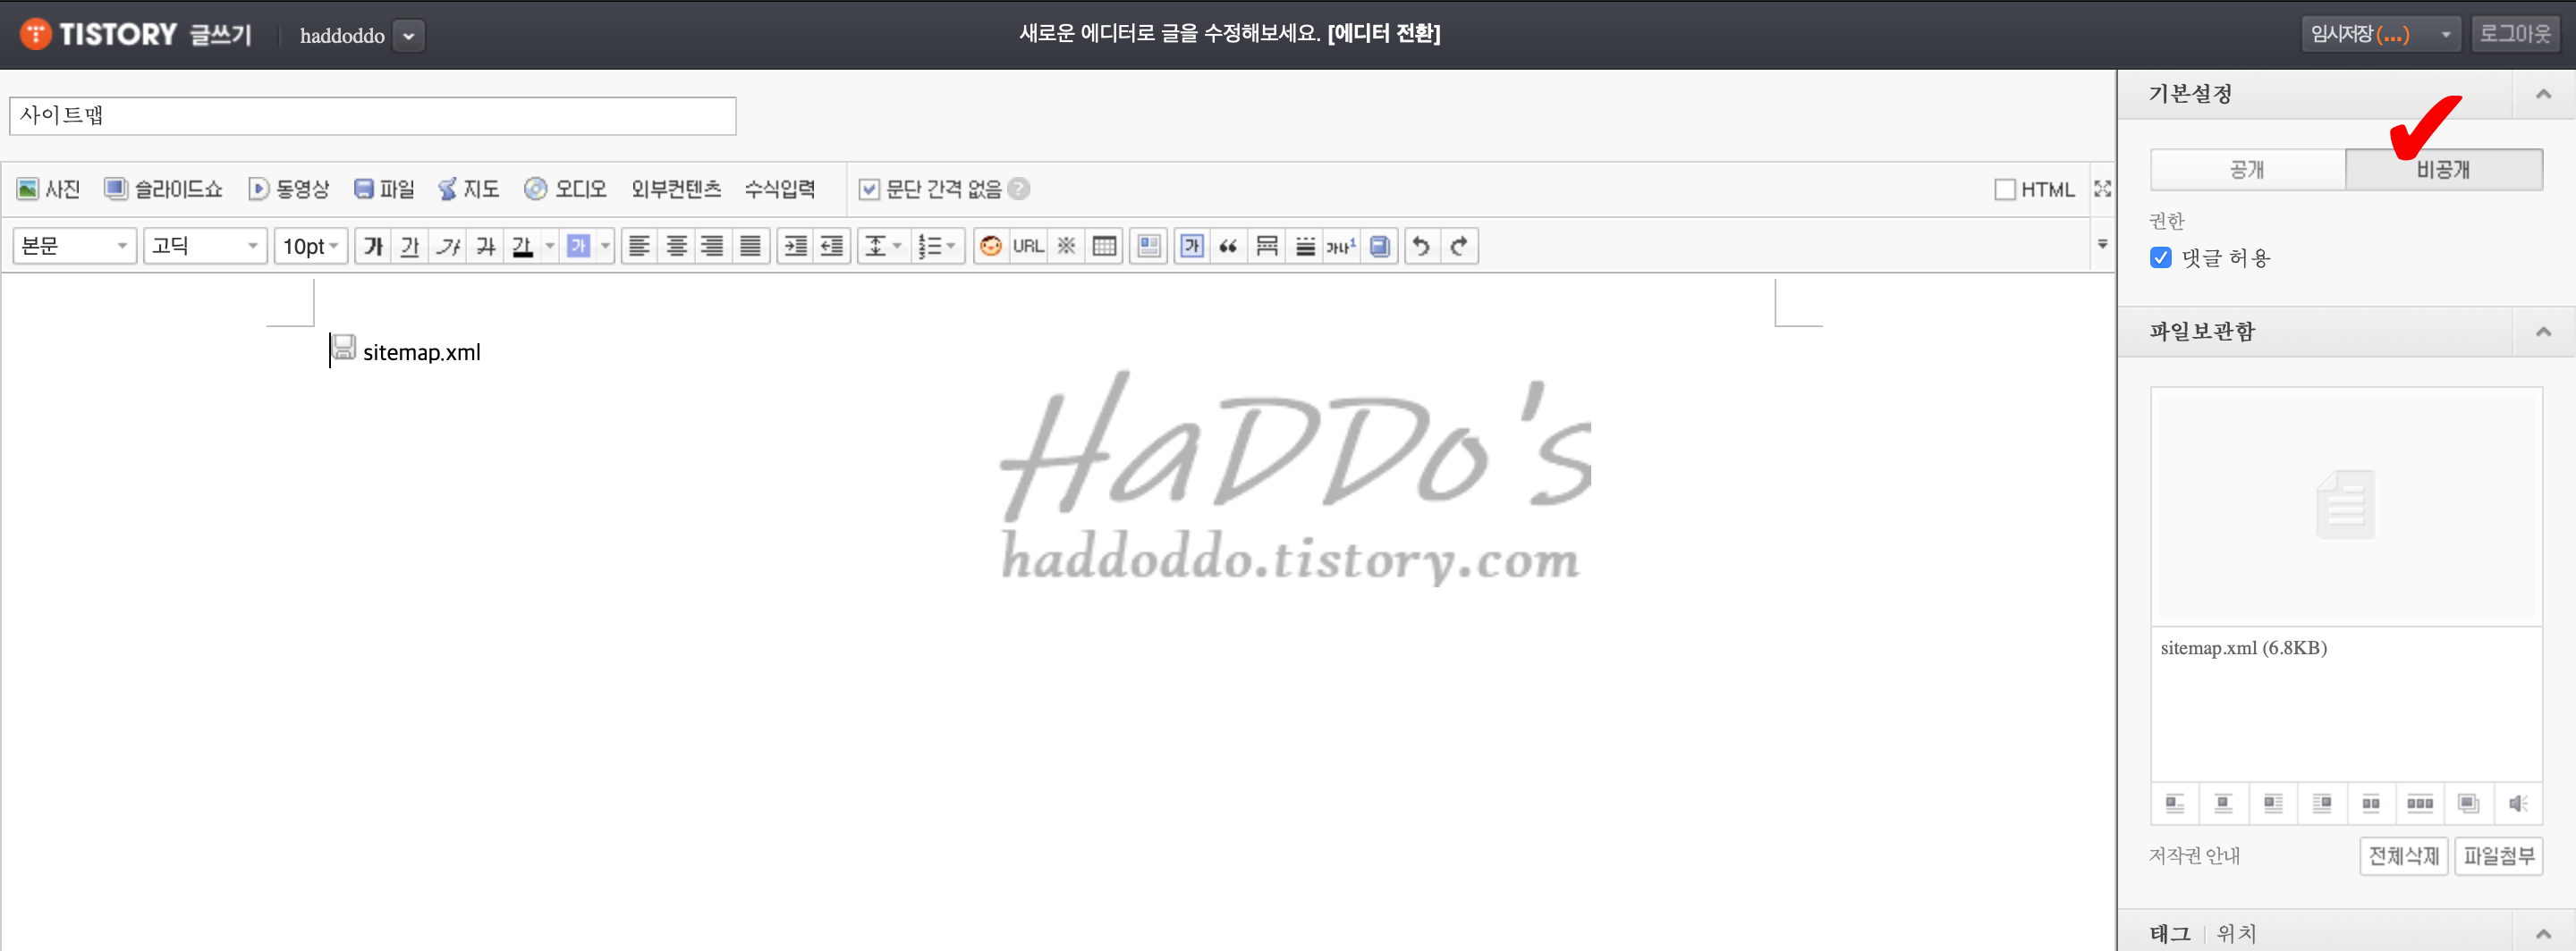This screenshot has height=951, width=2576.
Task: Toggle fullscreen editor mode icon
Action: coord(2103,189)
